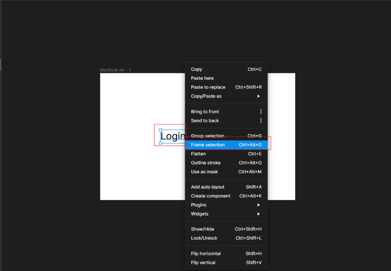391x271 pixels.
Task: Add auto layout to the selection
Action: (x=208, y=187)
